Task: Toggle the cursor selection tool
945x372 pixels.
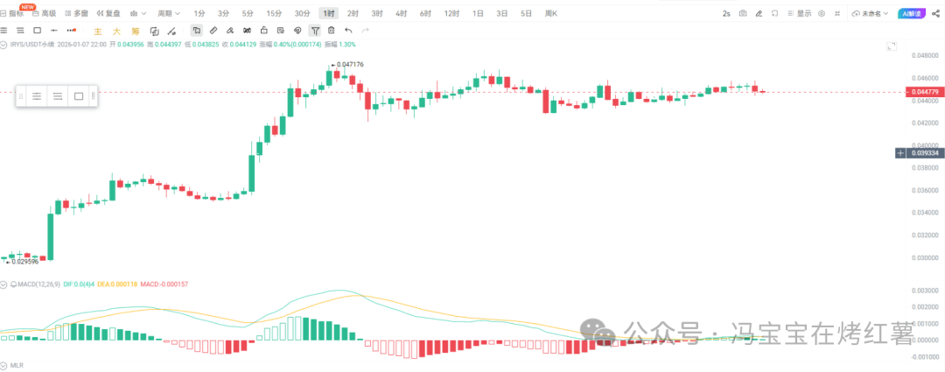Action: (197, 31)
